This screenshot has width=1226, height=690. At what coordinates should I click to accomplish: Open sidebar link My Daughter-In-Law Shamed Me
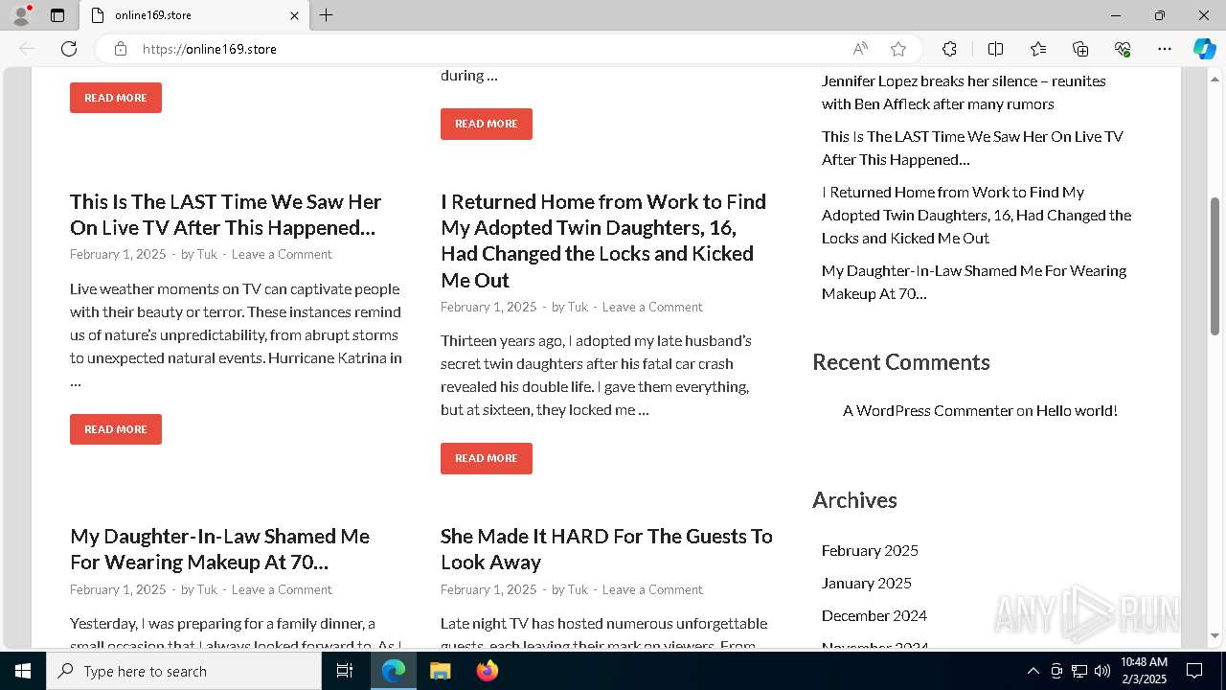[974, 282]
